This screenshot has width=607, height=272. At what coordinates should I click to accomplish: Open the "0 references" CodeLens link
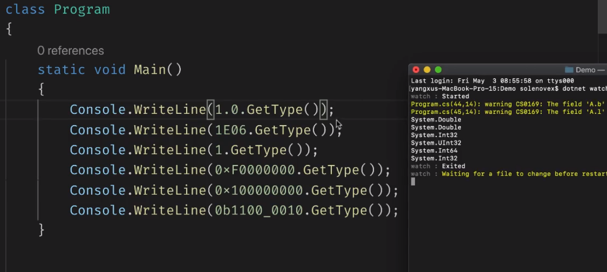click(71, 51)
